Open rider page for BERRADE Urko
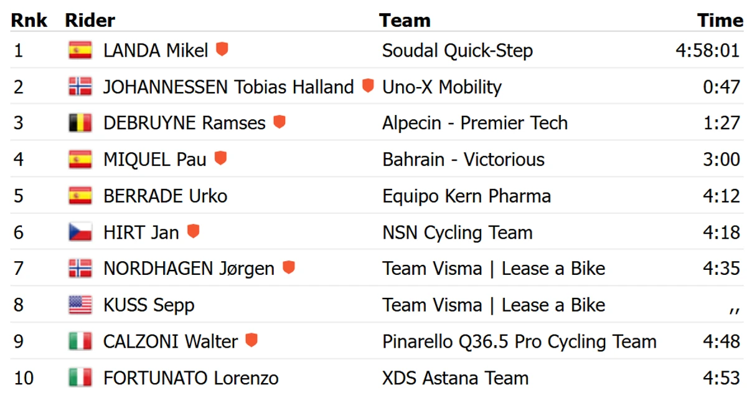The width and height of the screenshot is (747, 393). click(165, 196)
